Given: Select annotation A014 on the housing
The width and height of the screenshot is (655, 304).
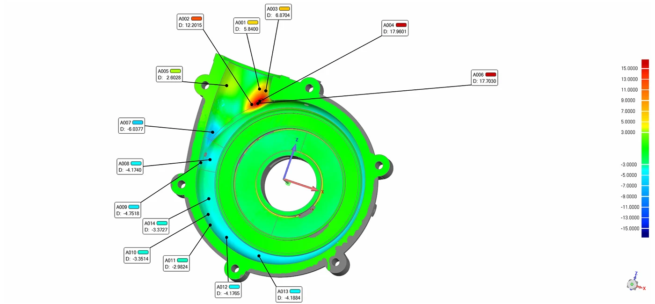Looking at the screenshot, I should 156,226.
